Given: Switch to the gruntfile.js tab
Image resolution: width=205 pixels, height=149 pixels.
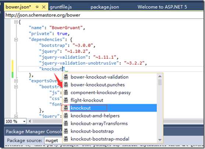Looking at the screenshot, I should click(x=61, y=7).
